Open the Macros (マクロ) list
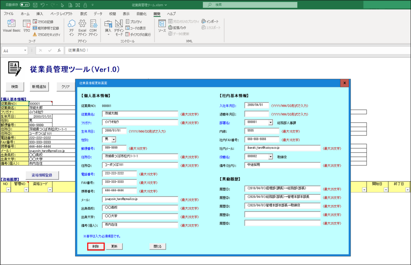This screenshot has height=265, width=411. pos(27,26)
